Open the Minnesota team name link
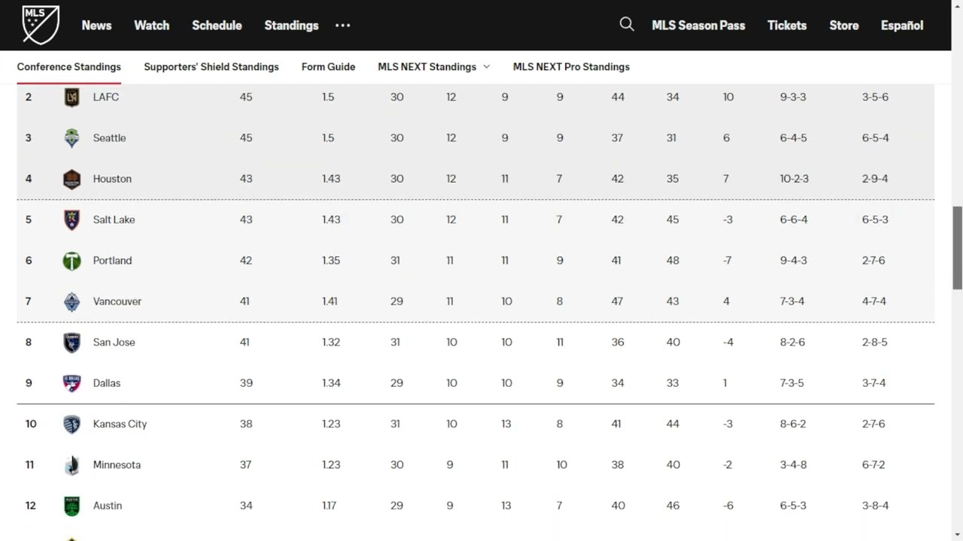This screenshot has width=963, height=541. pyautogui.click(x=117, y=465)
